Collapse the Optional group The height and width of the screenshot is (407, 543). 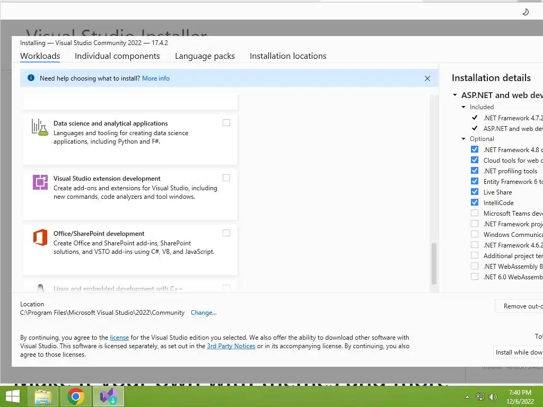click(x=463, y=139)
